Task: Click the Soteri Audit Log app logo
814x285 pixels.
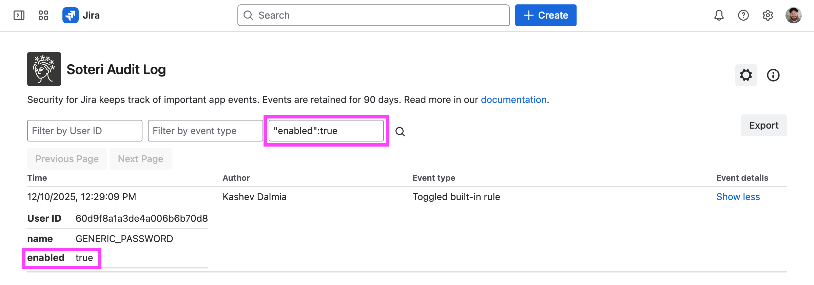Action: coord(44,69)
